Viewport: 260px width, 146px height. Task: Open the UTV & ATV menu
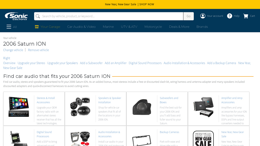[129, 27]
